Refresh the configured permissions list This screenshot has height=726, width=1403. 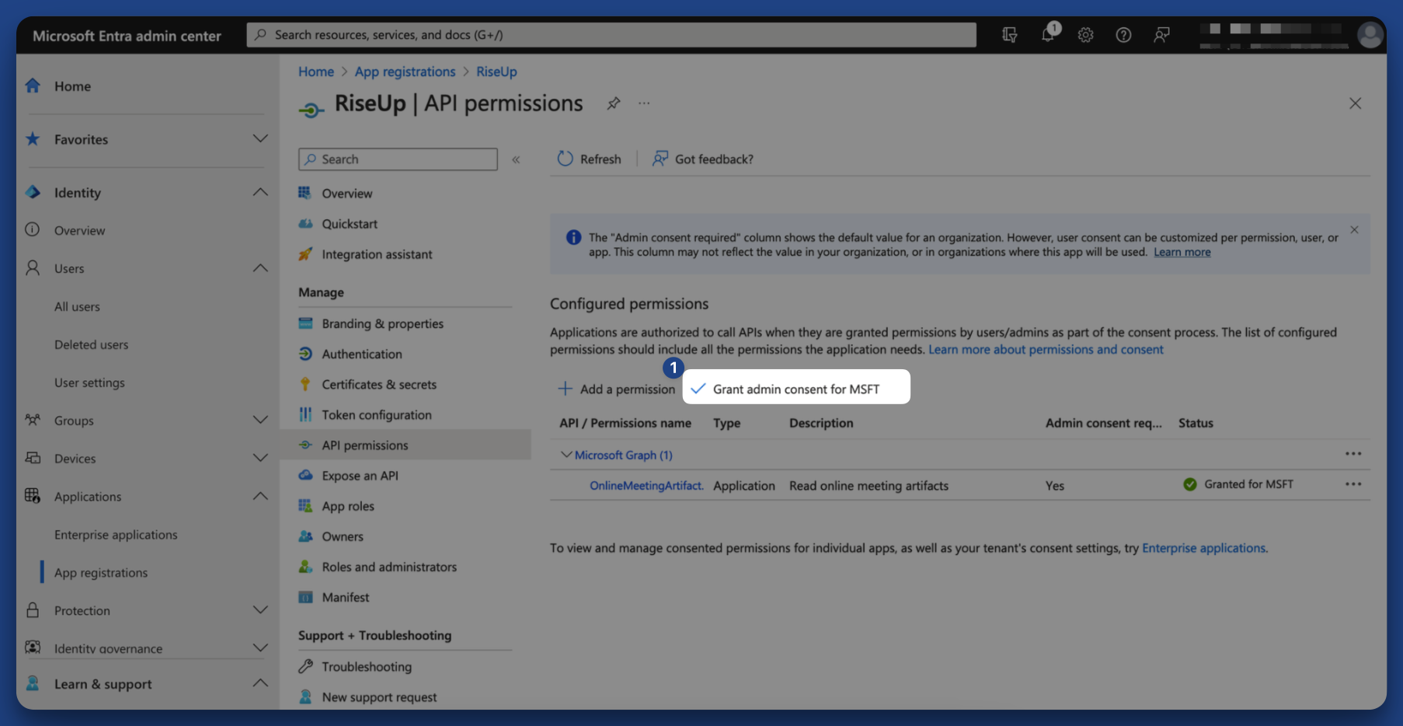coord(589,159)
